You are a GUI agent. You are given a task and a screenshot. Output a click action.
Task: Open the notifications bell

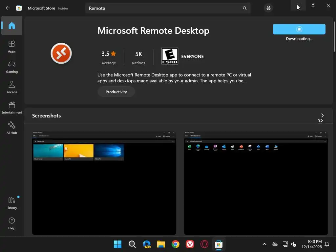(x=327, y=244)
